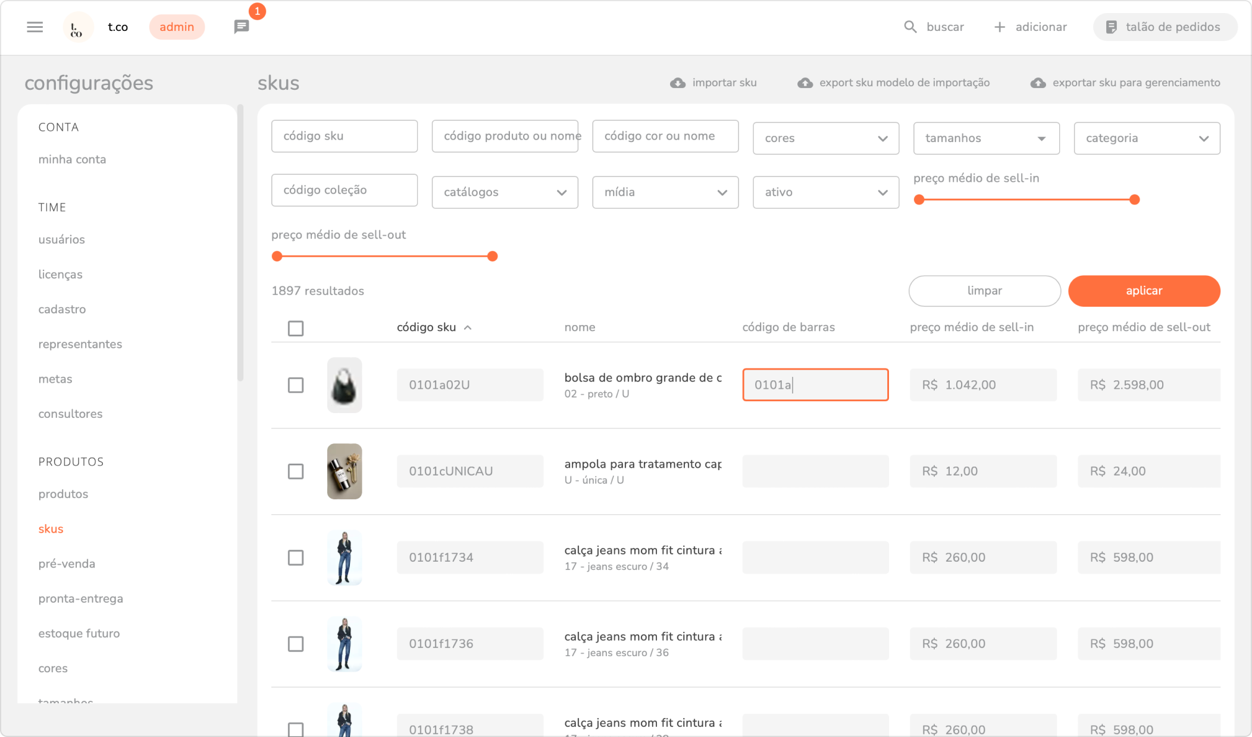This screenshot has height=737, width=1252.
Task: Expand the cores dropdown filter
Action: tap(825, 138)
